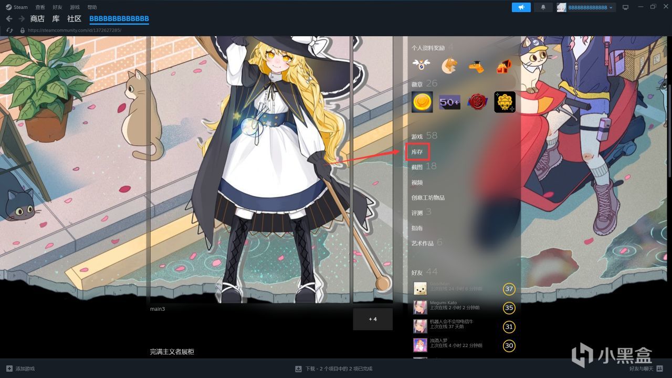Click the treasure chest award icon

(x=504, y=66)
